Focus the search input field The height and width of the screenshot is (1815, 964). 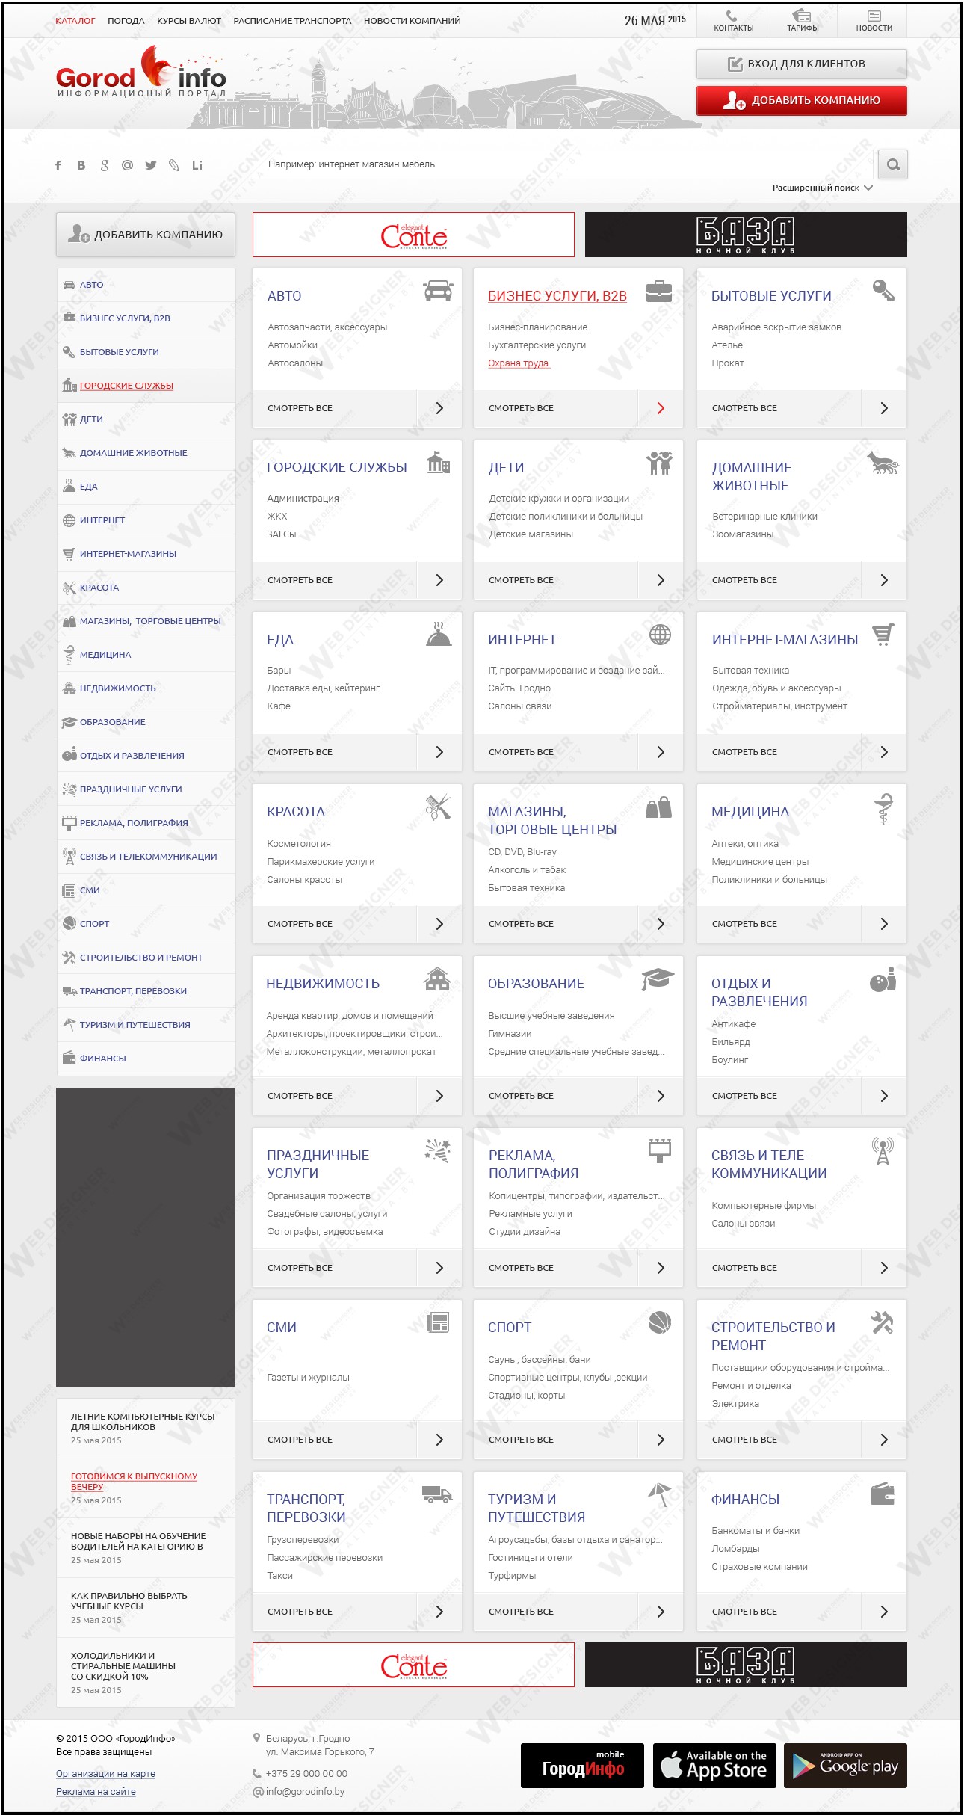pyautogui.click(x=562, y=164)
